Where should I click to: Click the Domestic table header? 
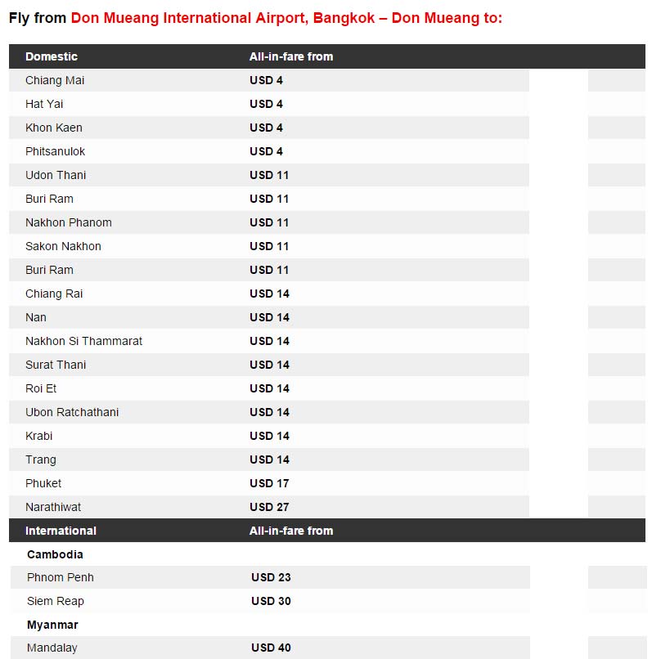pyautogui.click(x=52, y=56)
